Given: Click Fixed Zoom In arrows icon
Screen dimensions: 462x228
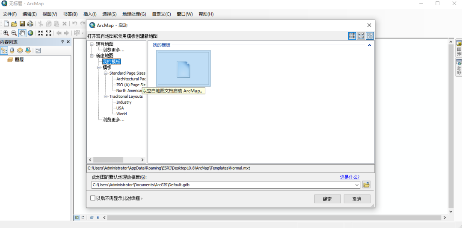Looking at the screenshot, I should (40, 33).
